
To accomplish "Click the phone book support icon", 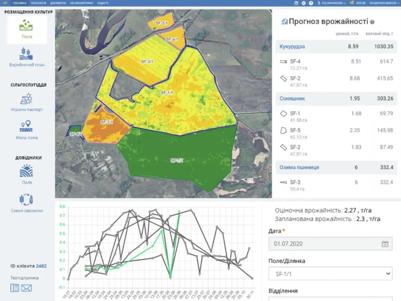I will (x=15, y=288).
